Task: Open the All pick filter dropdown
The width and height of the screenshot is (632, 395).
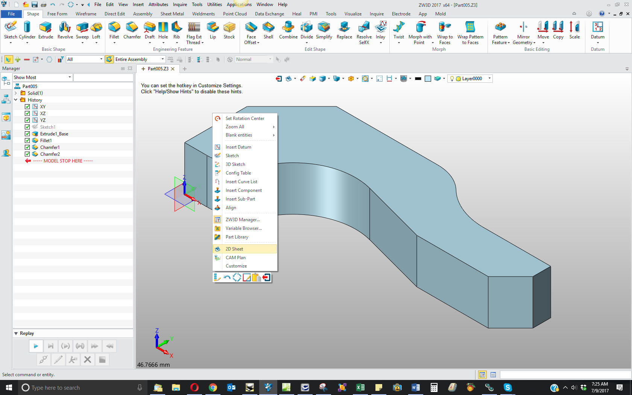Action: click(85, 59)
